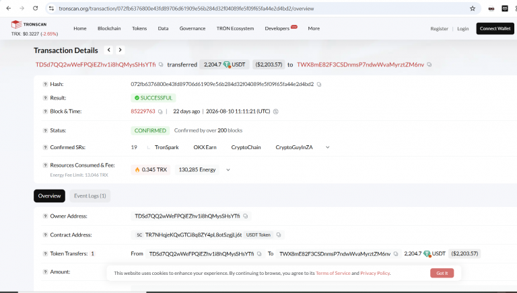Image resolution: width=517 pixels, height=293 pixels.
Task: Open the More menu
Action: coord(314,29)
